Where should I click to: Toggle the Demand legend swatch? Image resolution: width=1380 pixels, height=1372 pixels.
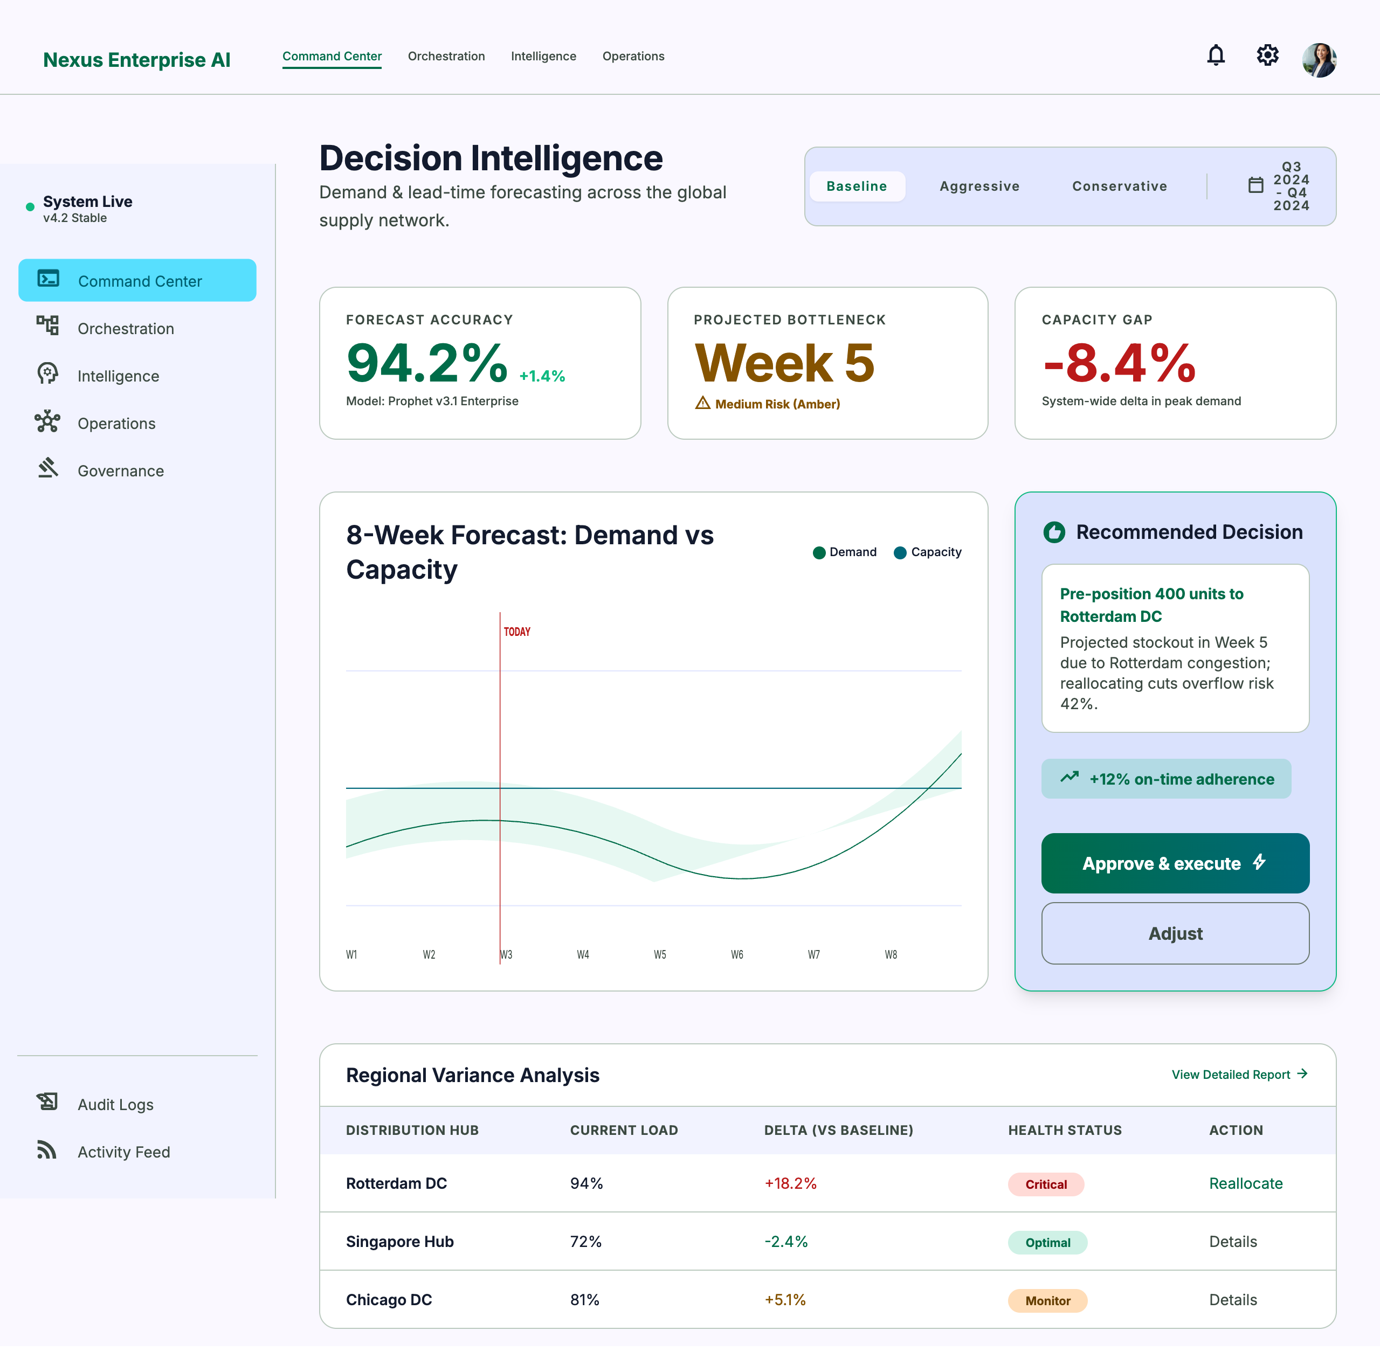click(x=819, y=552)
